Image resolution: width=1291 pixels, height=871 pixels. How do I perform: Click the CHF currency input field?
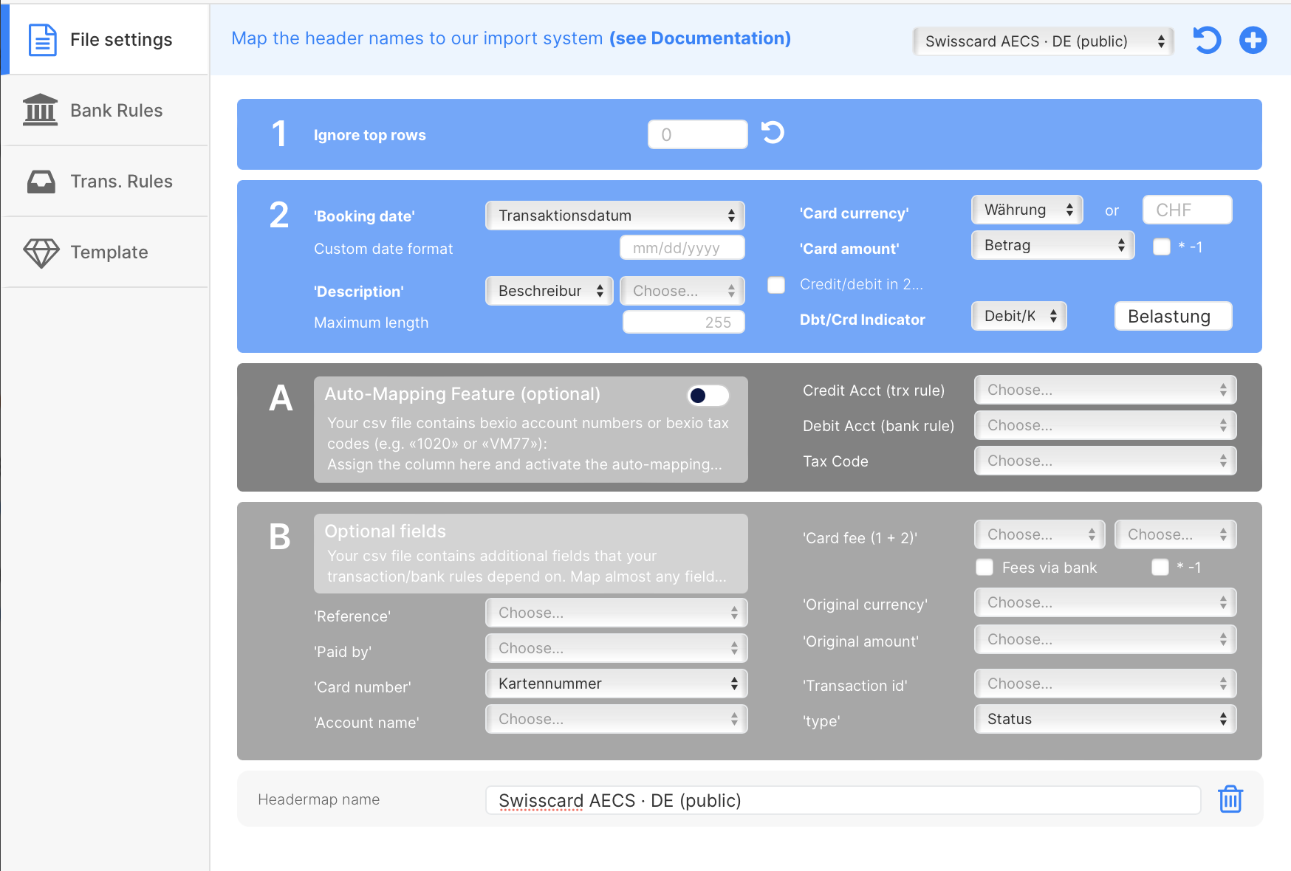pyautogui.click(x=1187, y=210)
